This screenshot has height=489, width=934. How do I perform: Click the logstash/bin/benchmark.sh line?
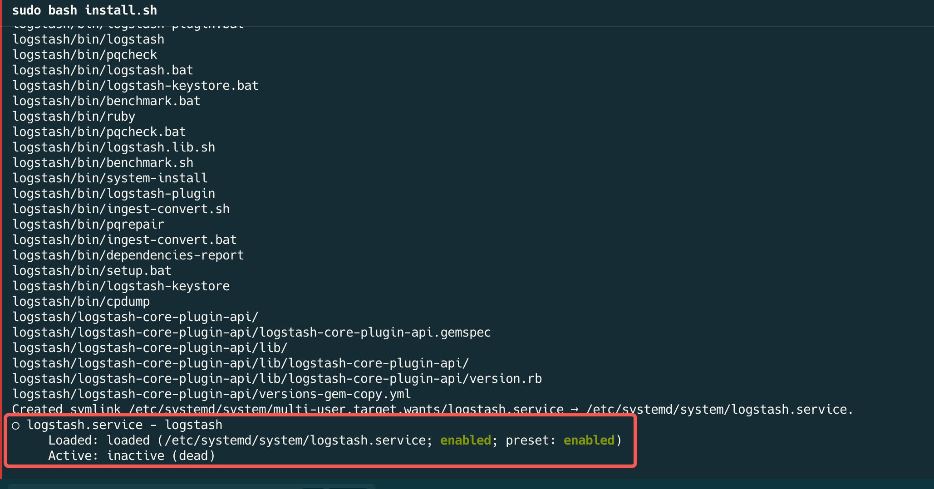coord(103,163)
